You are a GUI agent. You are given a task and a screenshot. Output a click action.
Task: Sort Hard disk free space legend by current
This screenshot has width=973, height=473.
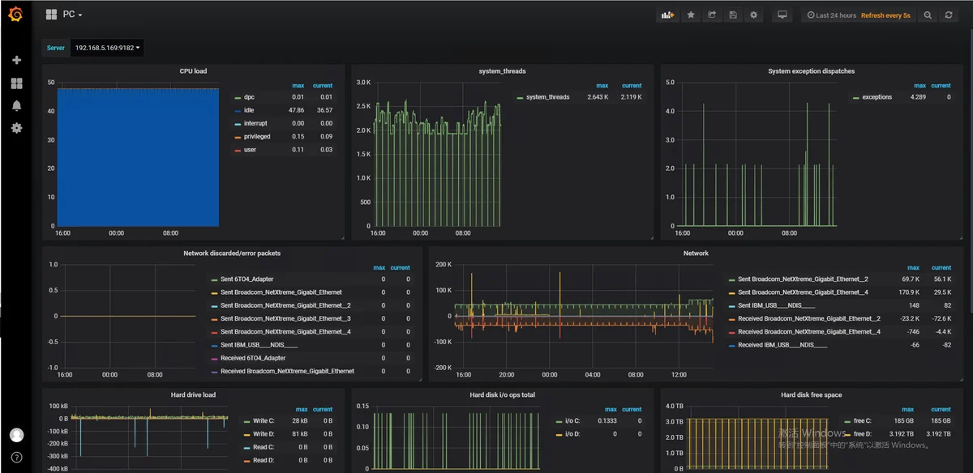[941, 409]
